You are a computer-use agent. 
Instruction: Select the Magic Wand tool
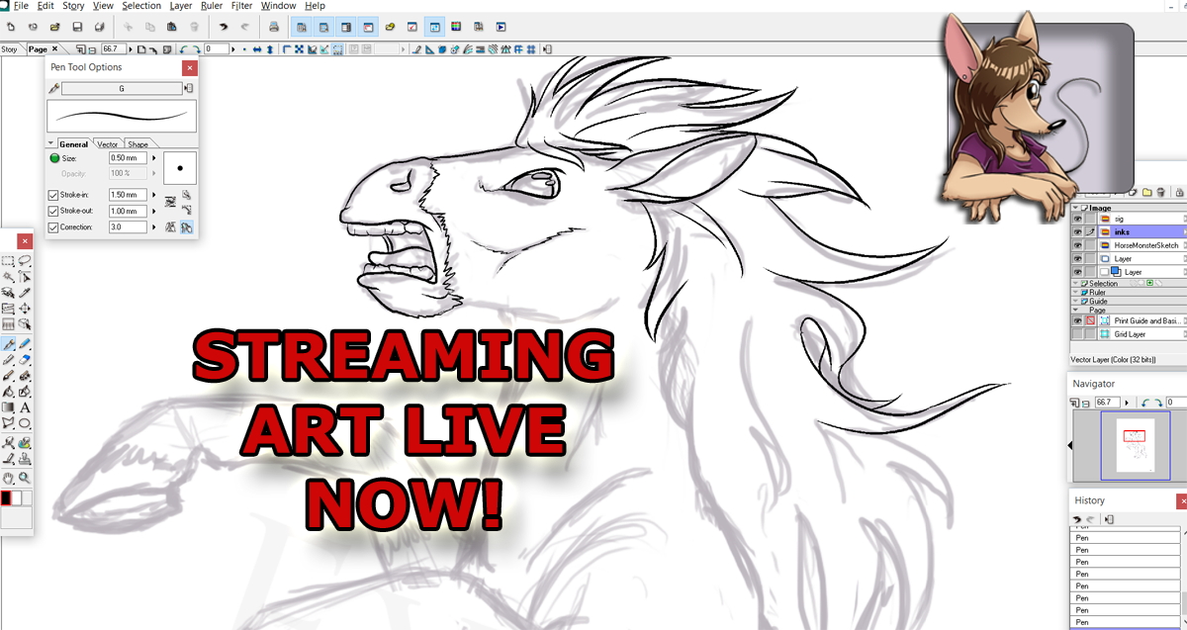(x=7, y=277)
